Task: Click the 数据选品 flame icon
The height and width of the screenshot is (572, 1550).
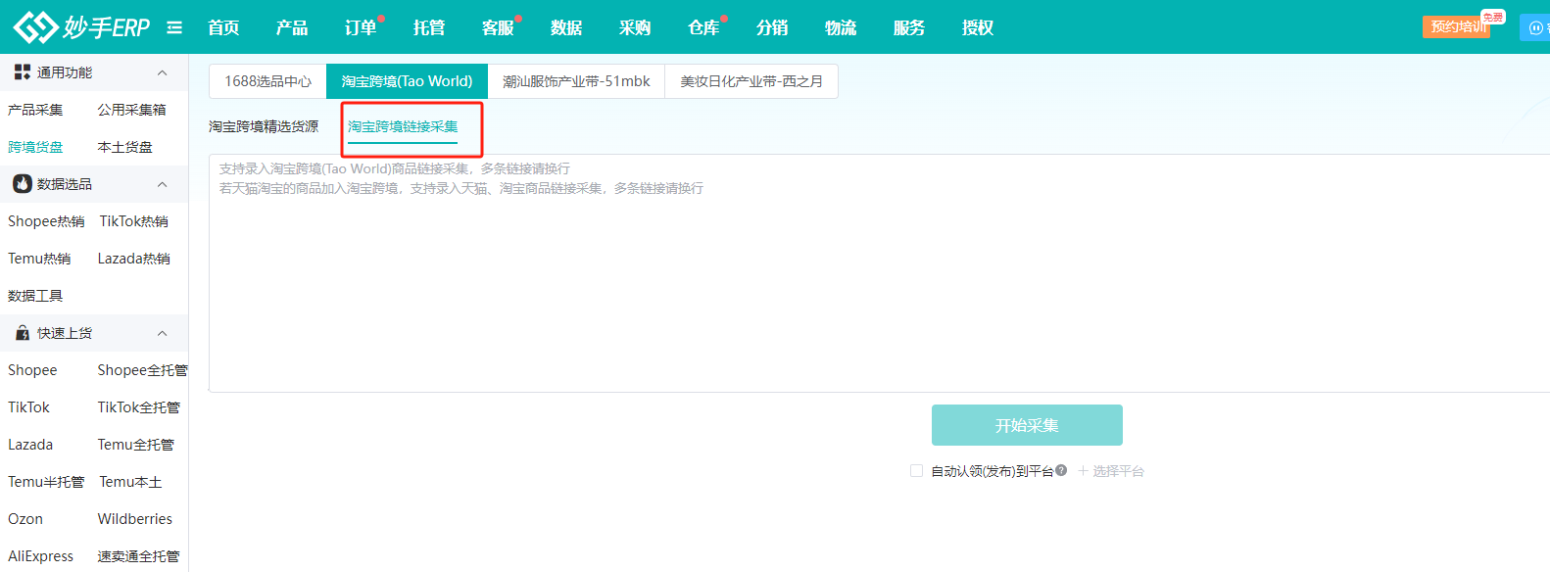Action: (x=23, y=184)
